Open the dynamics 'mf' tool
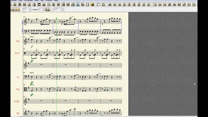Image resolution: width=208 pixels, height=117 pixels. click(58, 5)
